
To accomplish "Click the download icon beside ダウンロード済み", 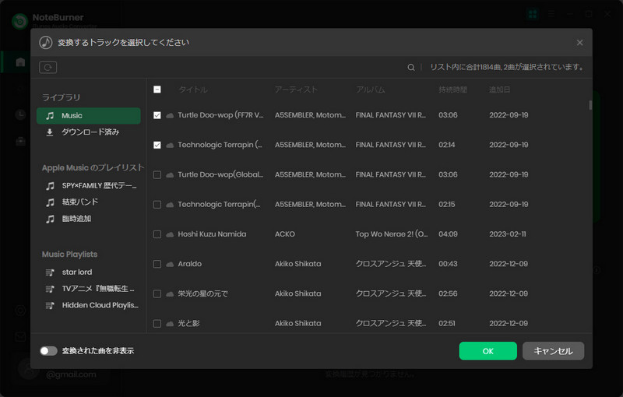I will point(50,132).
